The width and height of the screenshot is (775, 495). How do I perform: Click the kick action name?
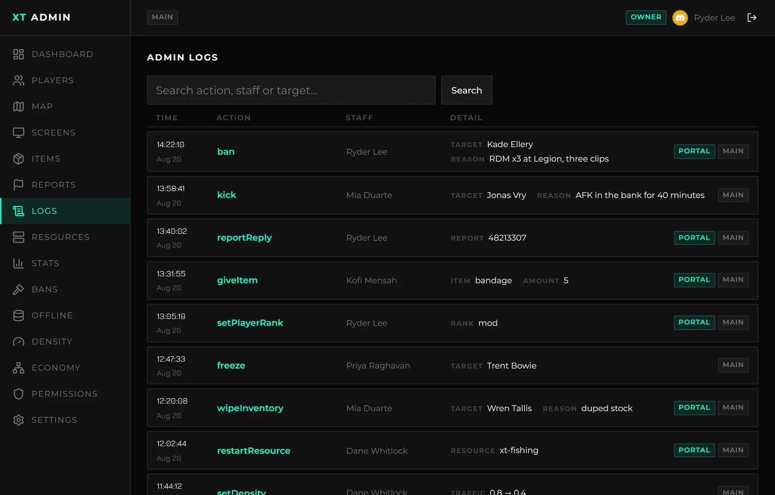(x=227, y=195)
